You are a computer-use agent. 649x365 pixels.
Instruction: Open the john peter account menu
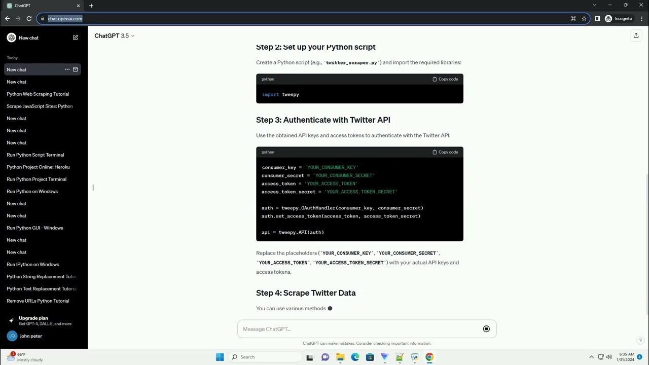(x=44, y=336)
